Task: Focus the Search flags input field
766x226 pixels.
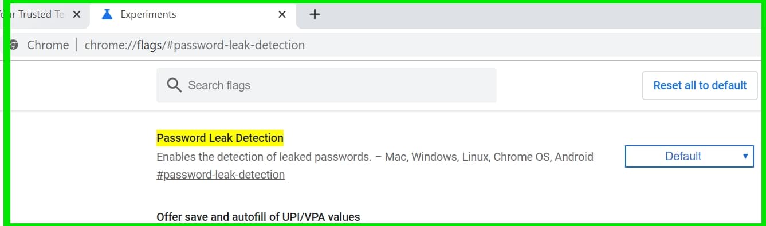Action: click(327, 85)
